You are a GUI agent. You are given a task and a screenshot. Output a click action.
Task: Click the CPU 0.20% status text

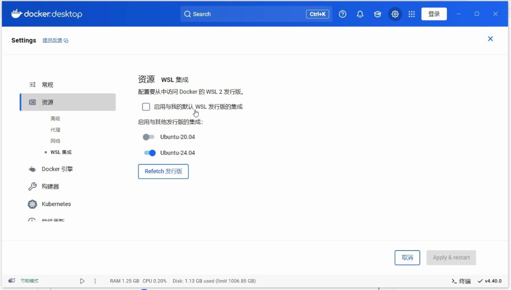coord(155,281)
